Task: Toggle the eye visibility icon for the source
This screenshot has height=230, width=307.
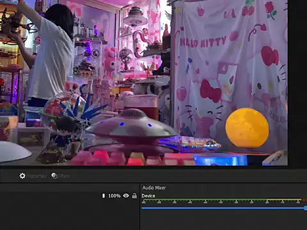Action: [126, 195]
